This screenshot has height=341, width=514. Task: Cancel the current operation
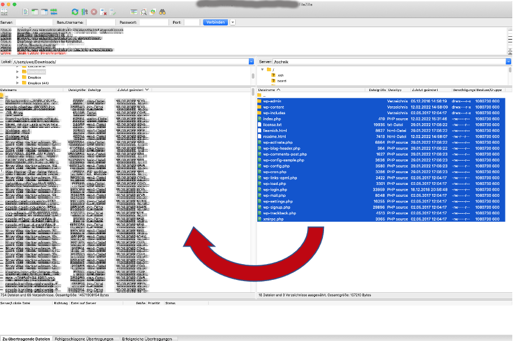click(93, 11)
